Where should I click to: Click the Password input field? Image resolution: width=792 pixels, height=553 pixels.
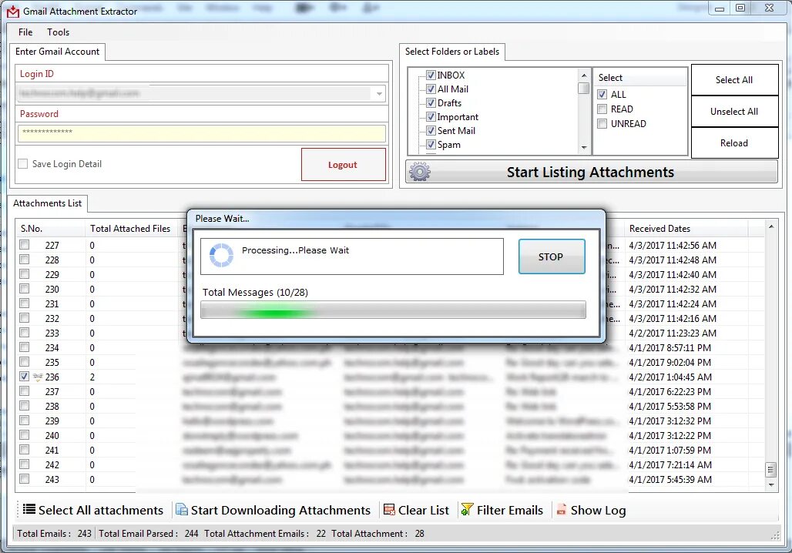202,132
